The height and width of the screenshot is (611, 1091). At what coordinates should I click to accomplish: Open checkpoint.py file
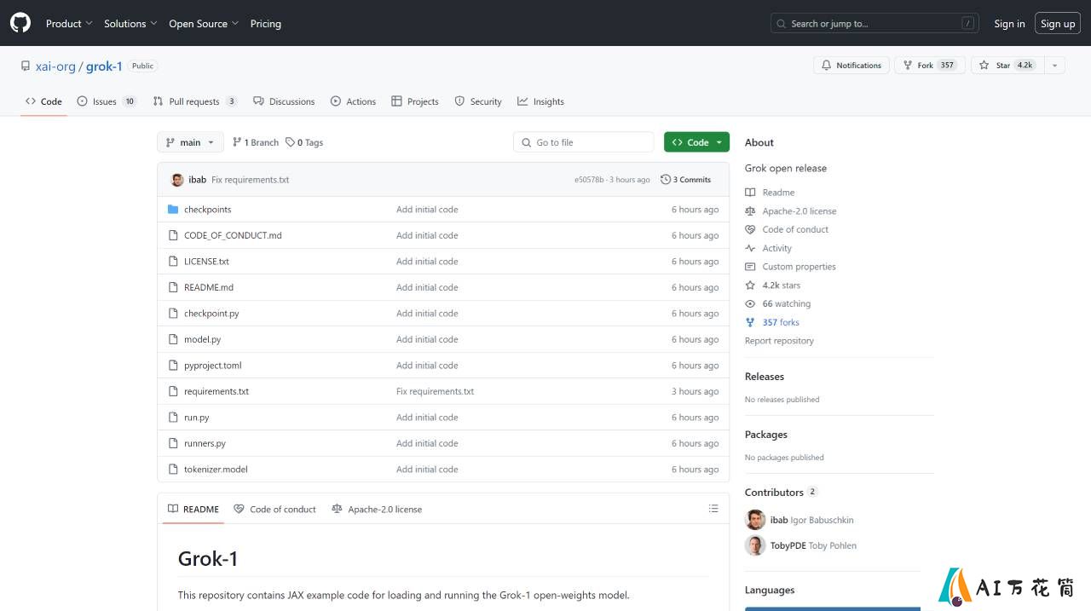(211, 314)
